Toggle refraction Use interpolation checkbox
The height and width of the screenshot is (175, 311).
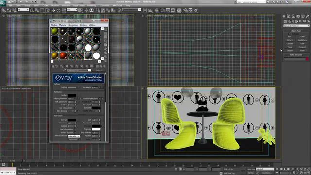point(75,129)
